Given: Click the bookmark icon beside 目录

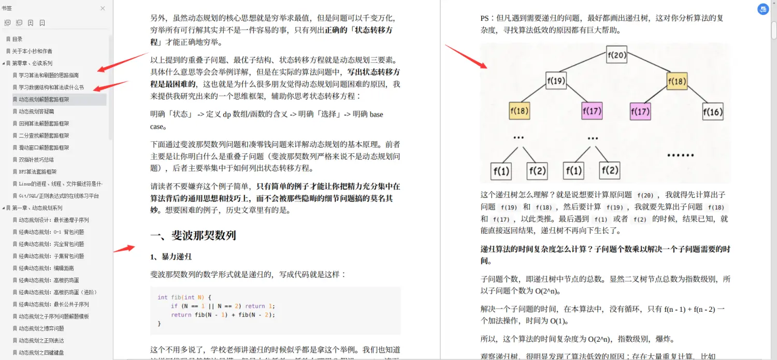Looking at the screenshot, I should (8, 38).
